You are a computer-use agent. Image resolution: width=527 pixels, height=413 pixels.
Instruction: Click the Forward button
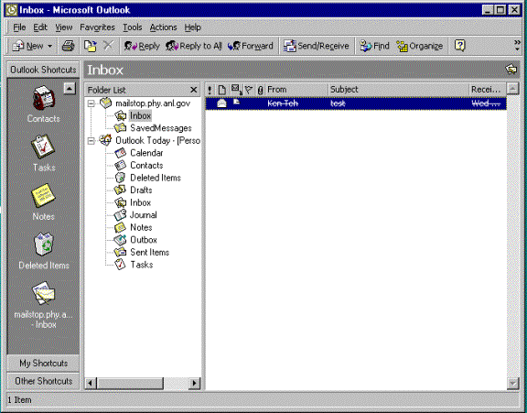[x=251, y=46]
